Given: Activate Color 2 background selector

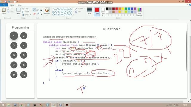Looking at the screenshot, I should pyautogui.click(x=103, y=12).
